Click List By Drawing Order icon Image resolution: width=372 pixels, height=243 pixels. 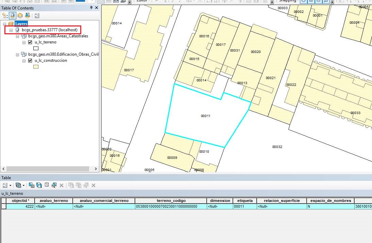(x=5, y=16)
